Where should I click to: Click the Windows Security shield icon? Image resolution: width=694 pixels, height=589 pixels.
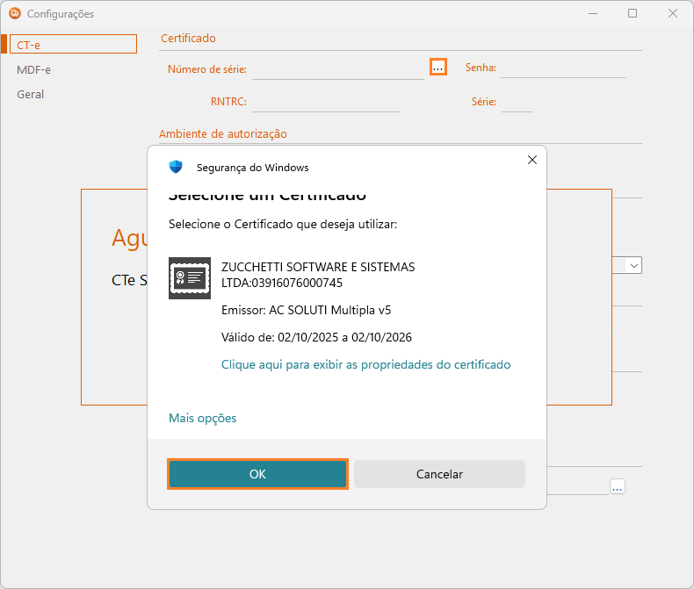(176, 167)
